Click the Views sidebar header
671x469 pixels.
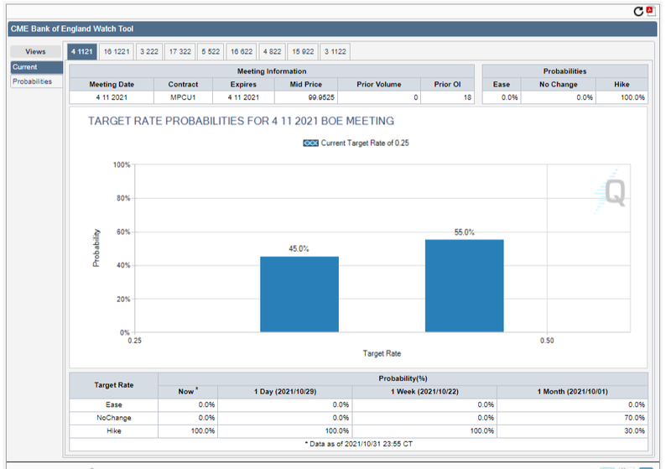click(35, 52)
